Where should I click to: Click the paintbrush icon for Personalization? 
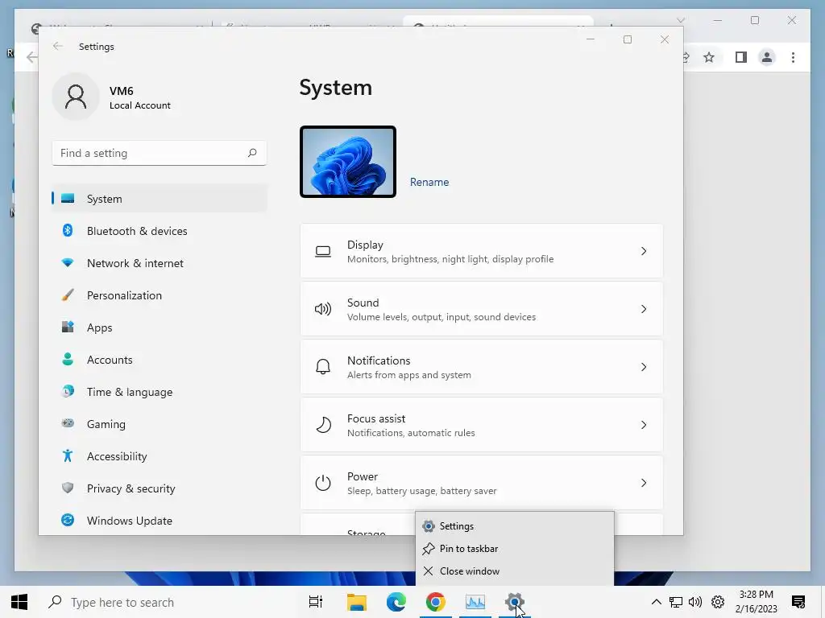(68, 295)
